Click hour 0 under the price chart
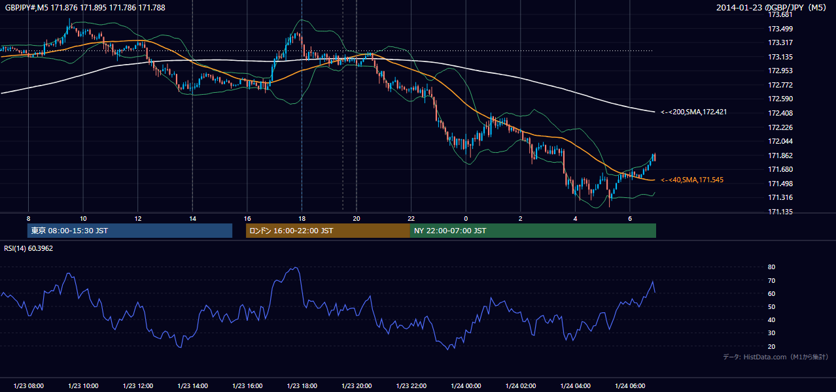Screen dimensions: 836x392 pos(466,218)
